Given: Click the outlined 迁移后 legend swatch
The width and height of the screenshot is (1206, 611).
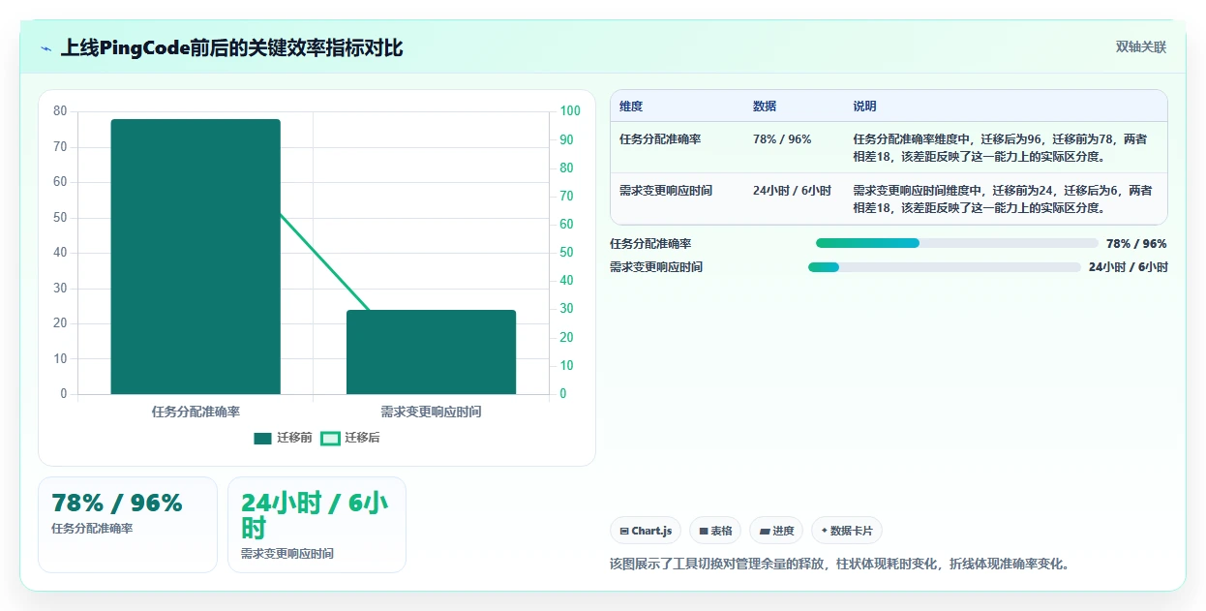Looking at the screenshot, I should (330, 439).
